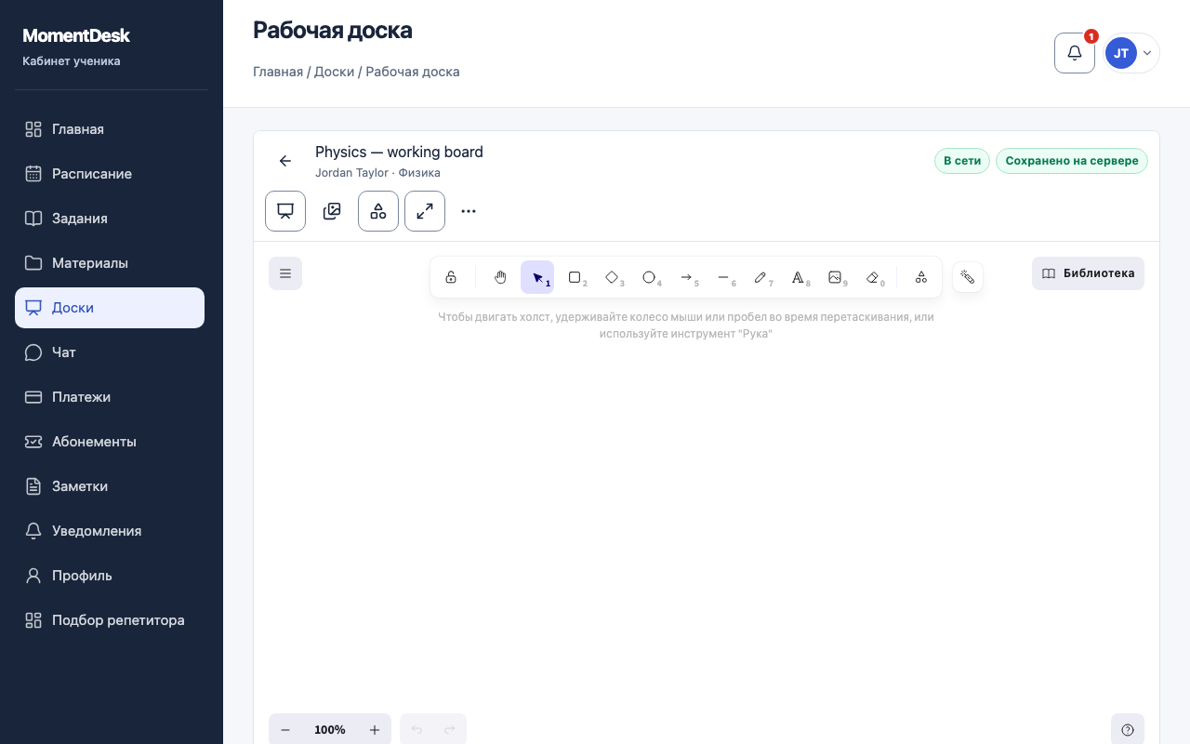The width and height of the screenshot is (1190, 744).
Task: Open Чат in the sidebar
Action: coord(110,352)
